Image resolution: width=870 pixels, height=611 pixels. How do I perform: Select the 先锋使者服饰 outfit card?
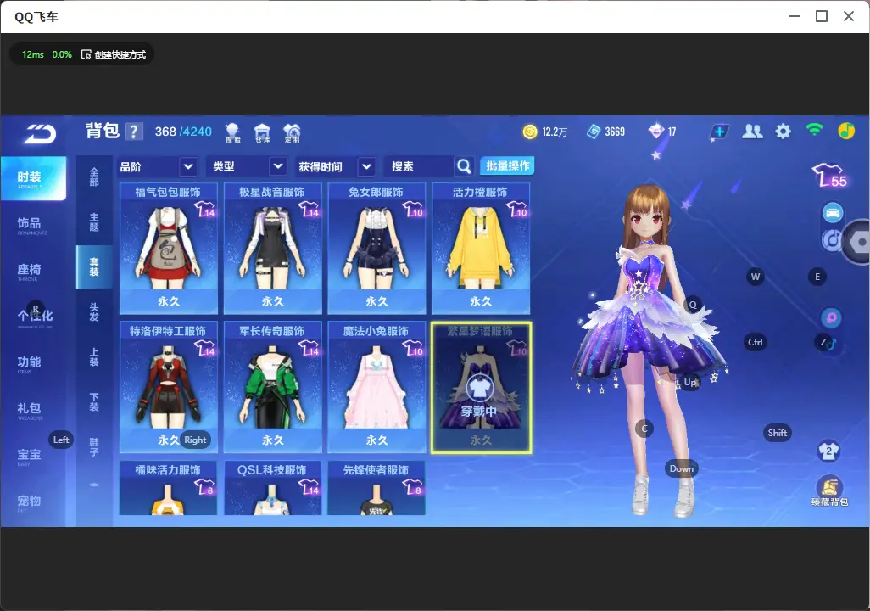(376, 488)
